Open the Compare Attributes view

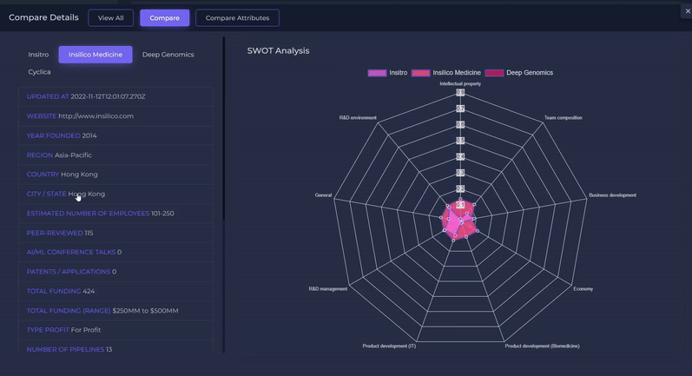tap(237, 17)
